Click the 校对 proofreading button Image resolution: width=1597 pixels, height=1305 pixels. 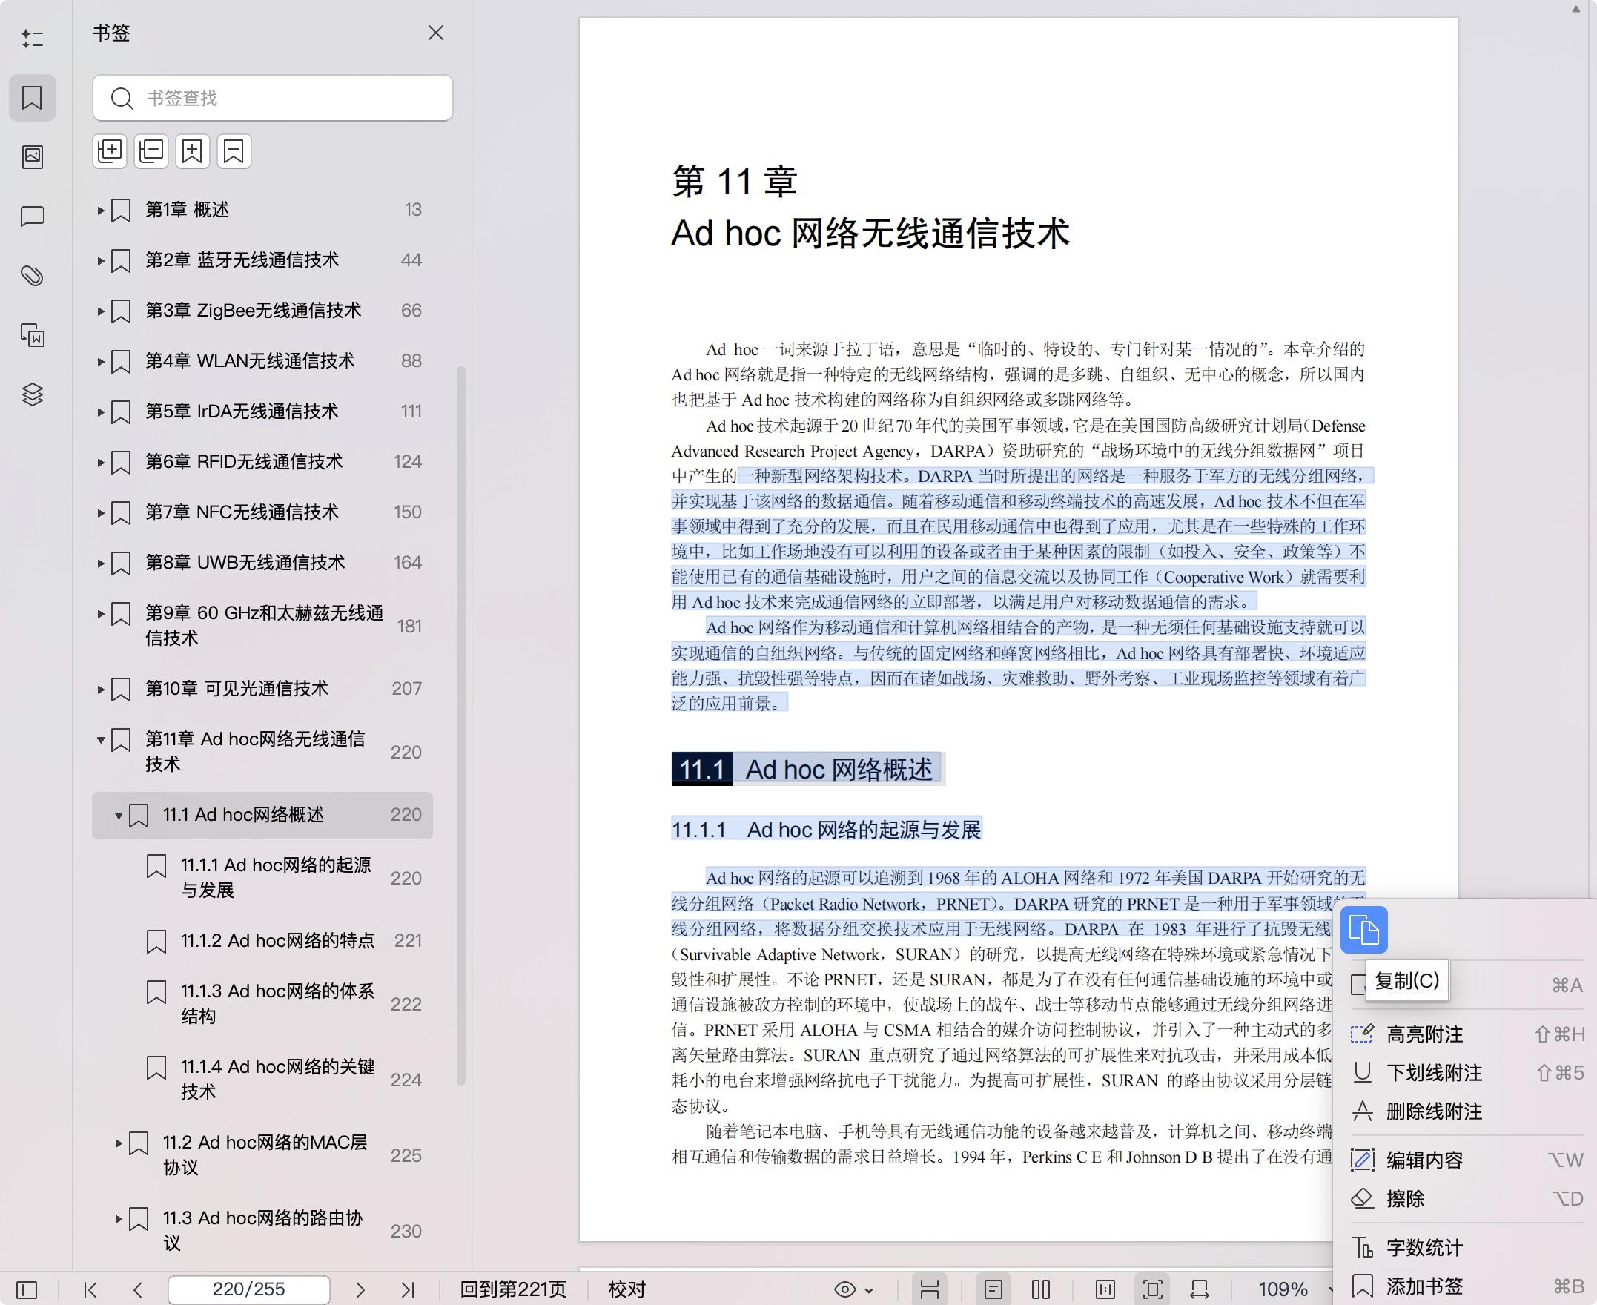point(626,1290)
